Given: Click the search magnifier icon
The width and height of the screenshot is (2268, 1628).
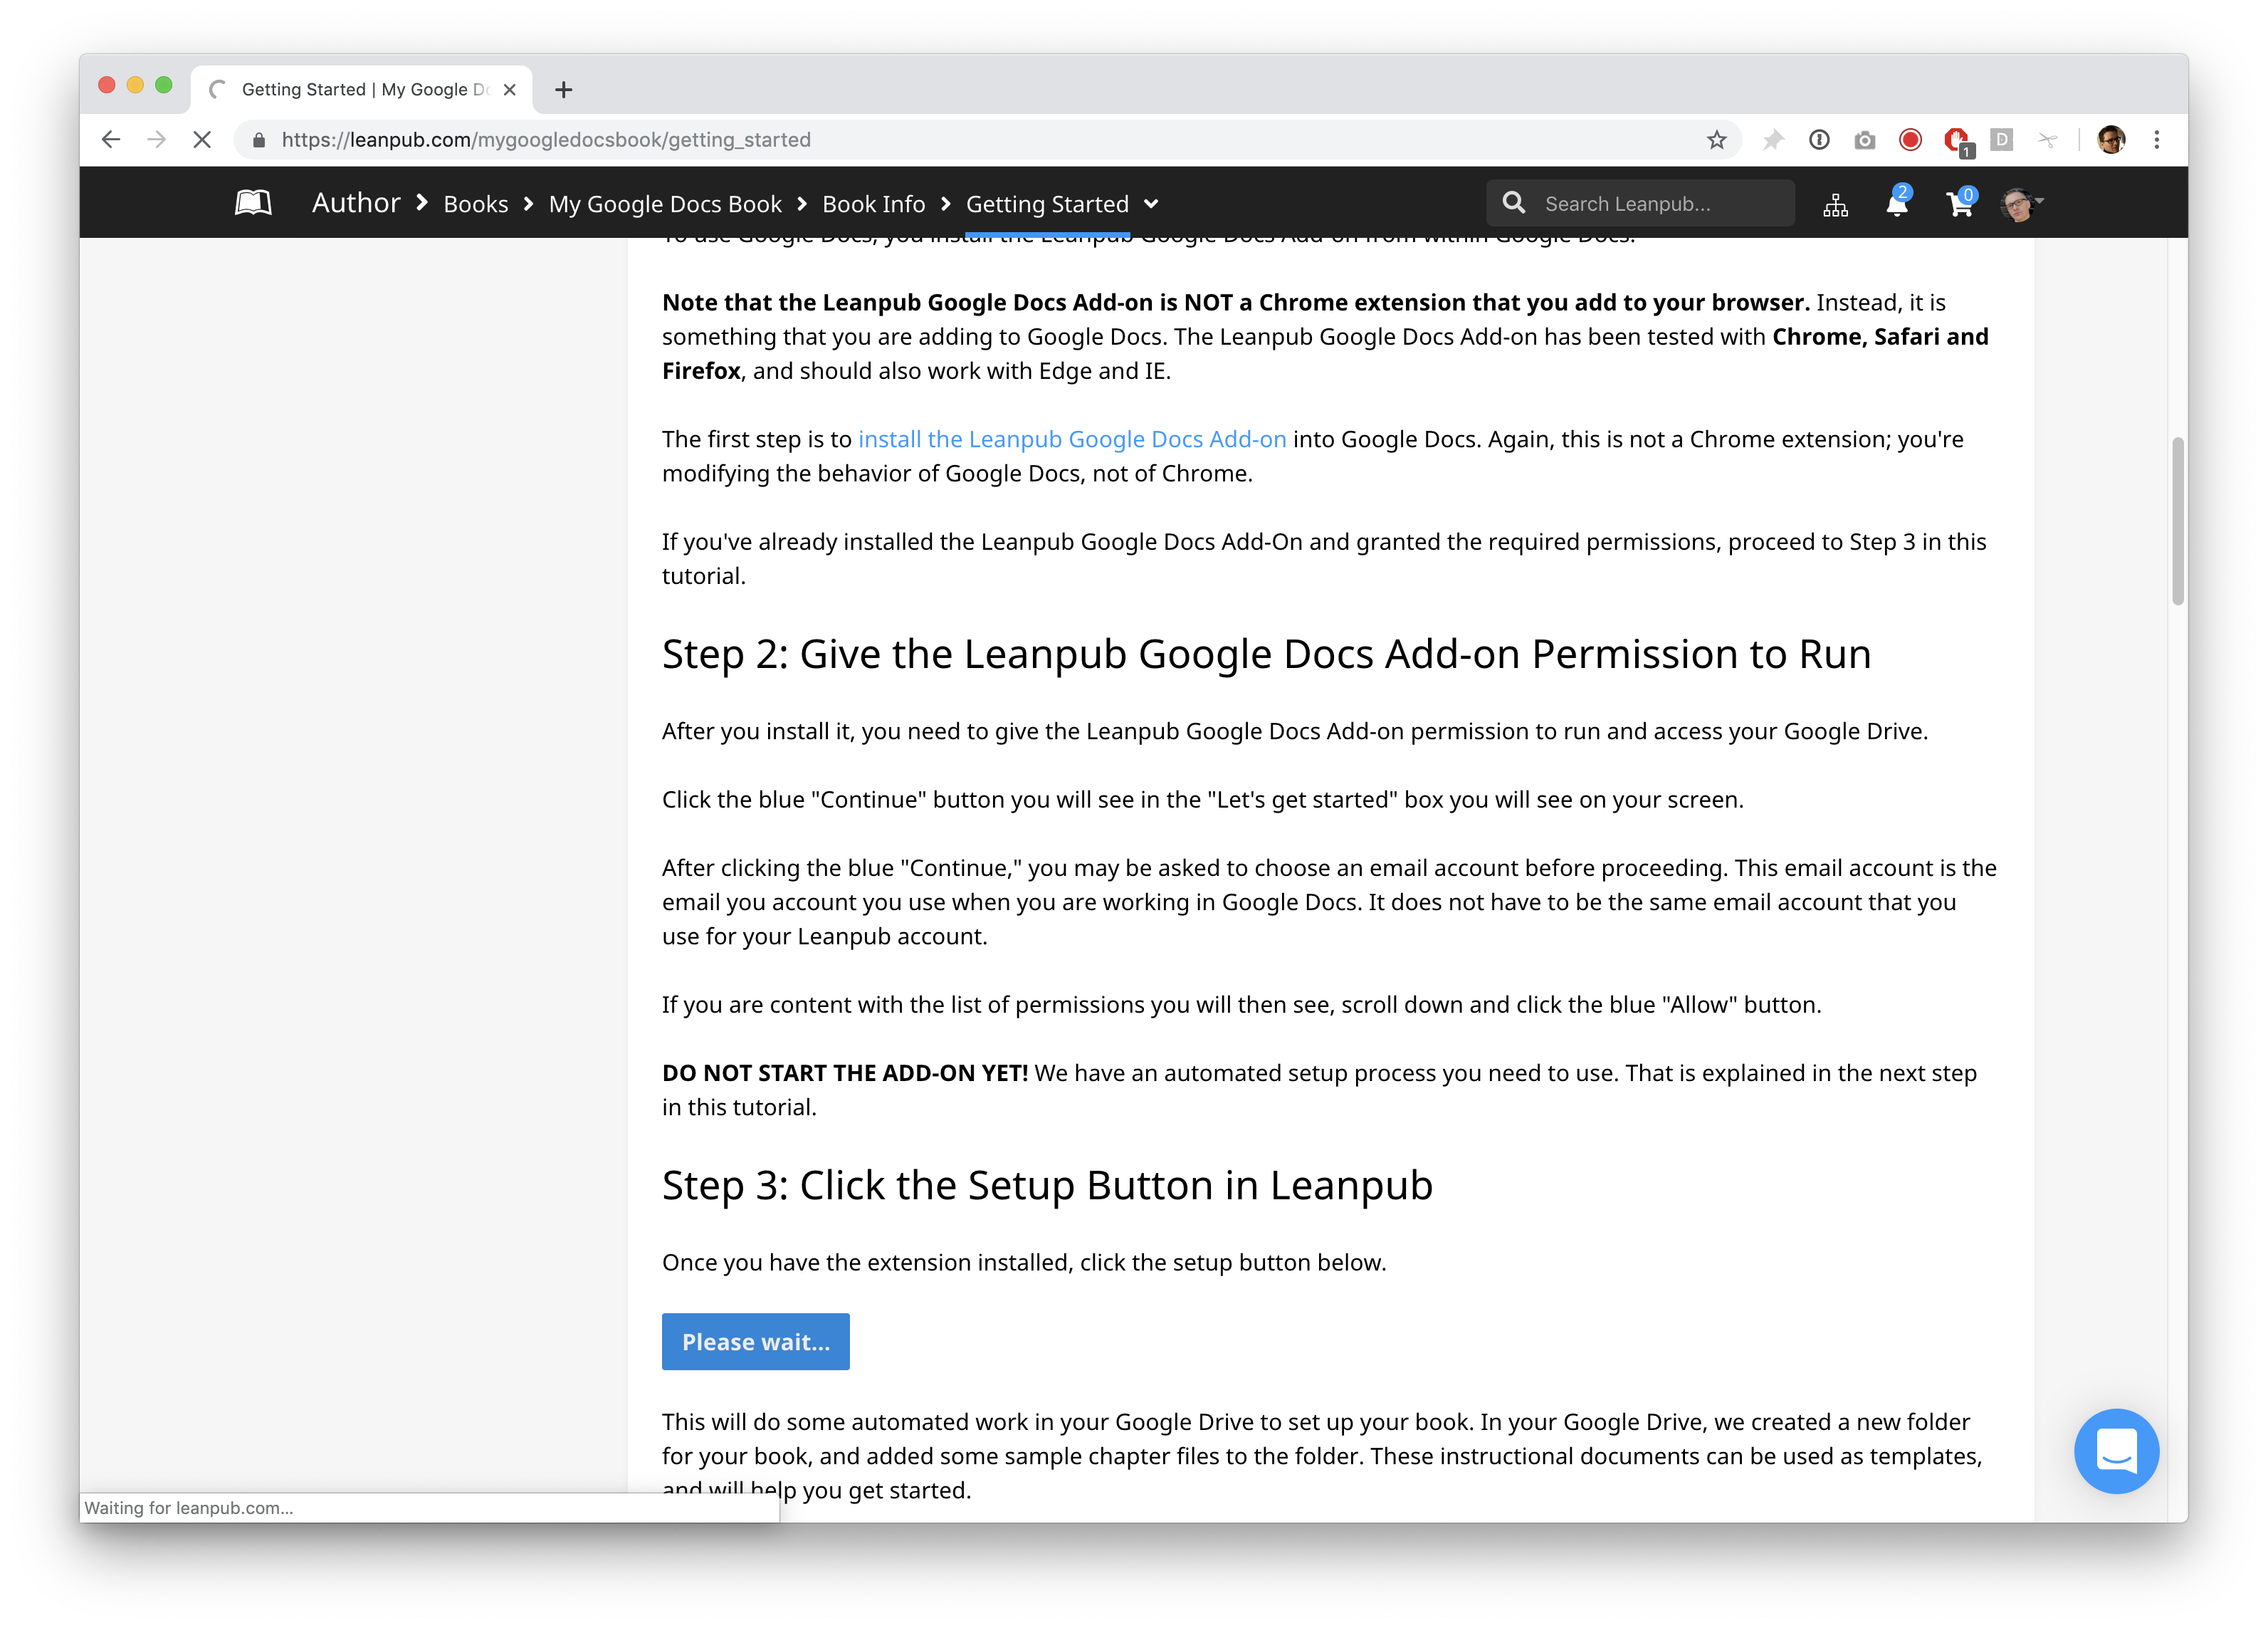Looking at the screenshot, I should pos(1514,203).
